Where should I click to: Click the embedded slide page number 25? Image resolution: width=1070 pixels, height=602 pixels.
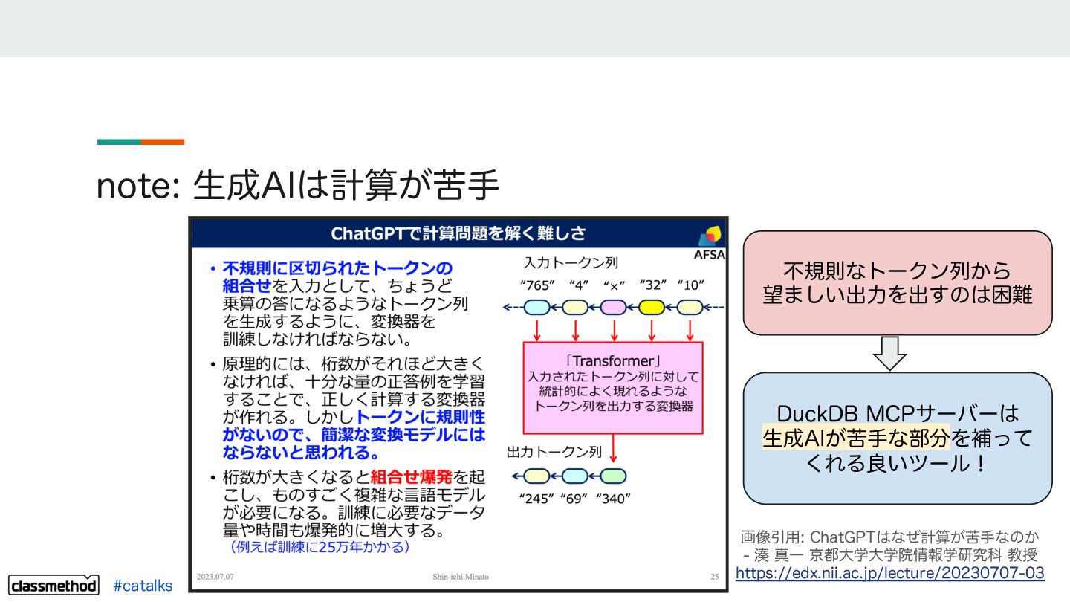tap(714, 577)
